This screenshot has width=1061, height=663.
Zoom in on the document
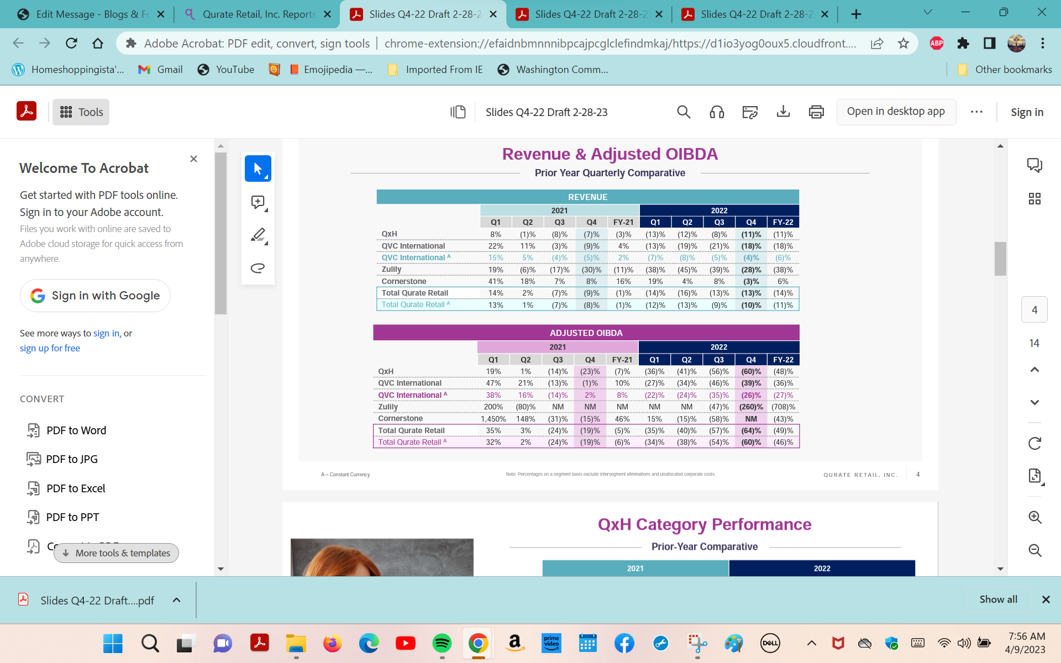[1034, 517]
